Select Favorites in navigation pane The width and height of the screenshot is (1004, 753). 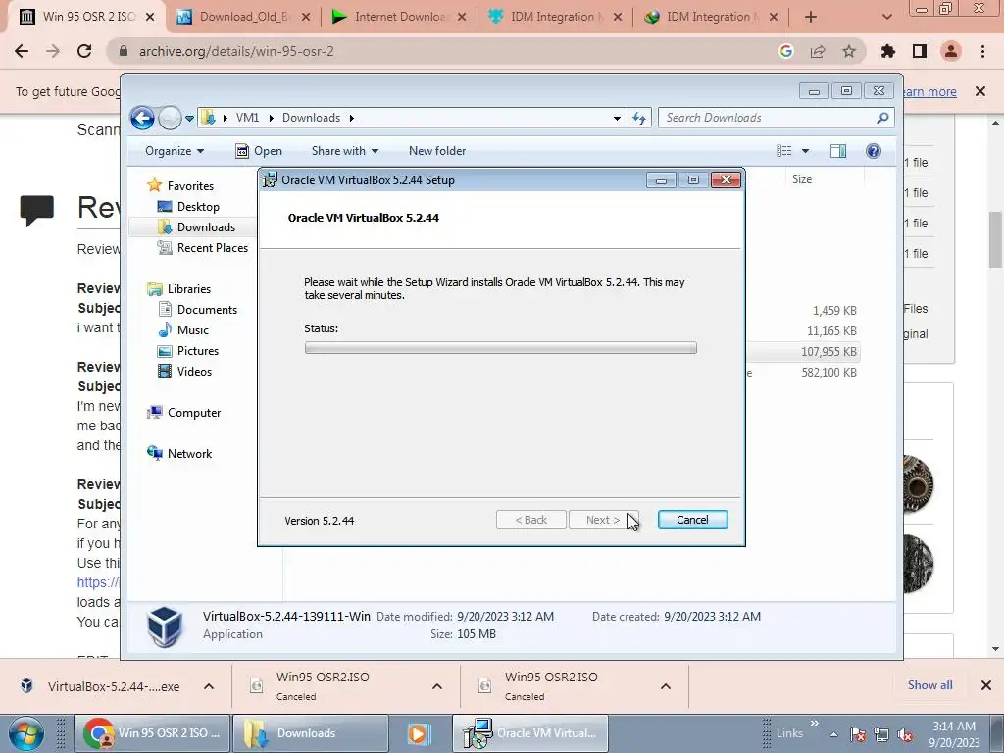click(190, 185)
